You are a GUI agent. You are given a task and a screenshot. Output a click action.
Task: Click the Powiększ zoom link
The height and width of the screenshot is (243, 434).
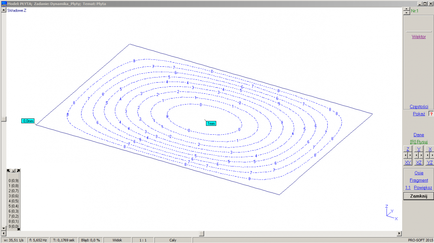[423, 187]
